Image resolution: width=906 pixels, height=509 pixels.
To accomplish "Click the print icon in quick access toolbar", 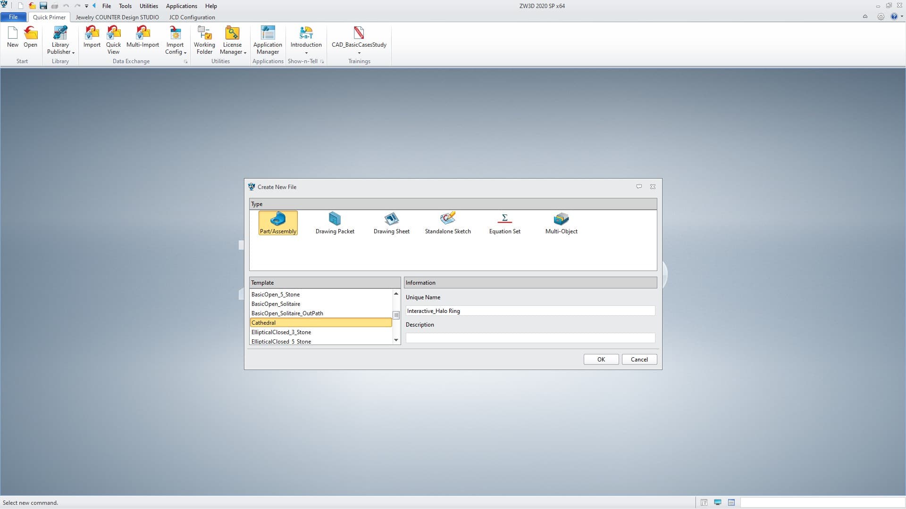I will click(54, 6).
